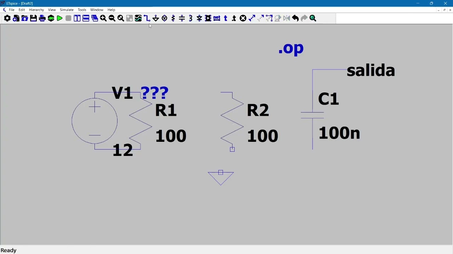
Task: Click the grayed mirror icon
Action: 287,18
